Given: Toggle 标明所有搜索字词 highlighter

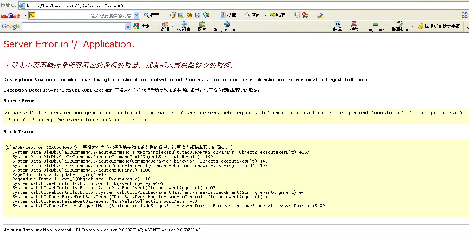Looking at the screenshot, I should click(x=439, y=26).
